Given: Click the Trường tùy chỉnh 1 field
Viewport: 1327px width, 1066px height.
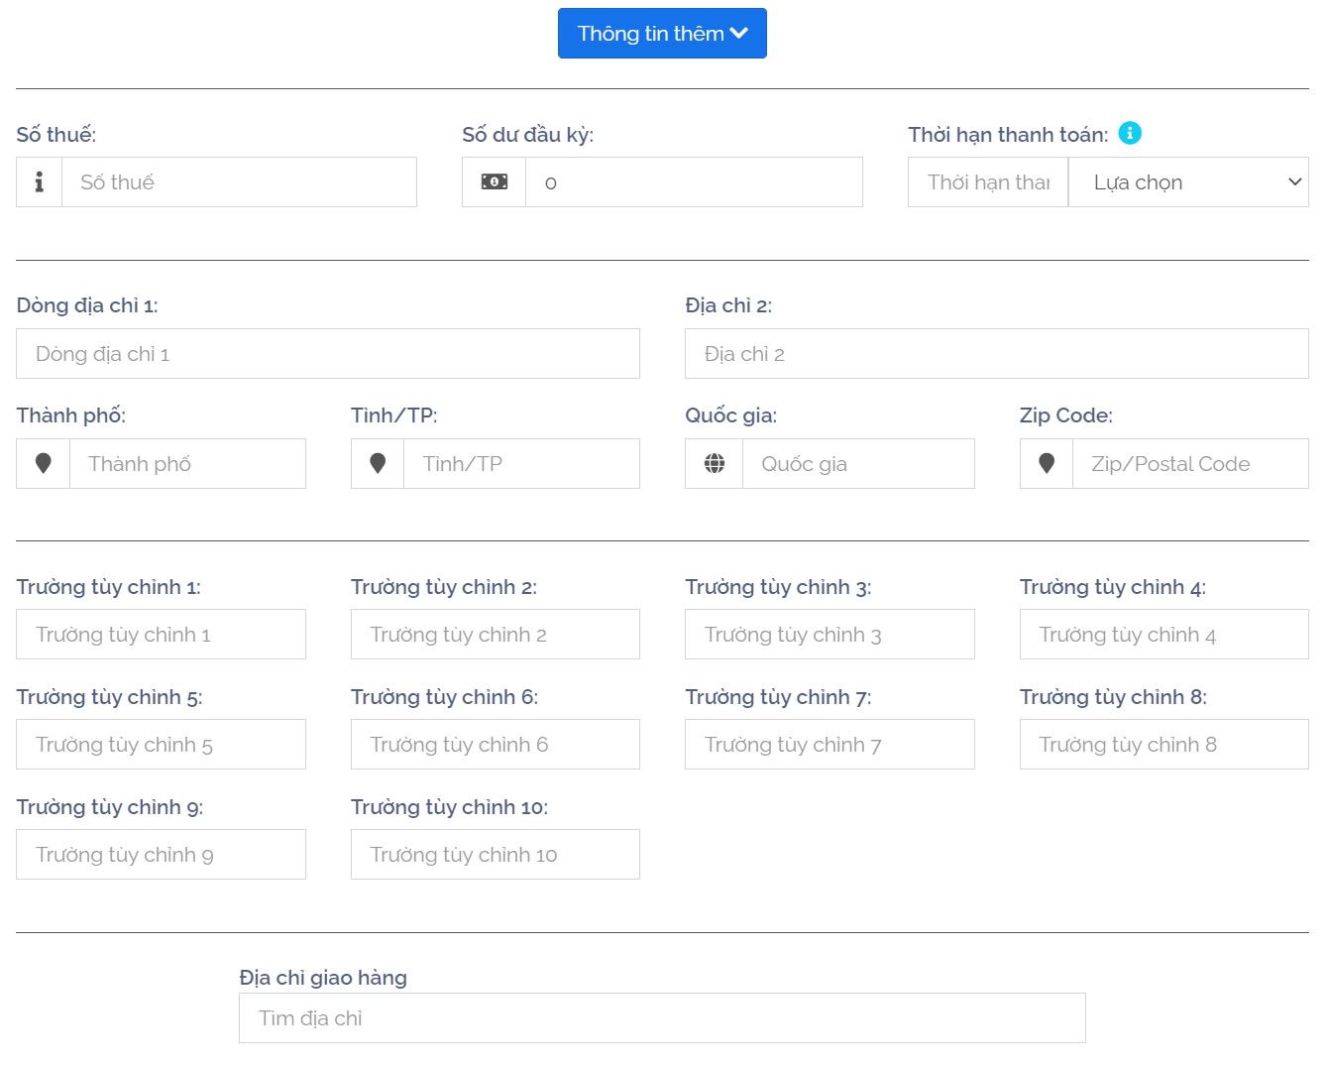Looking at the screenshot, I should (161, 635).
